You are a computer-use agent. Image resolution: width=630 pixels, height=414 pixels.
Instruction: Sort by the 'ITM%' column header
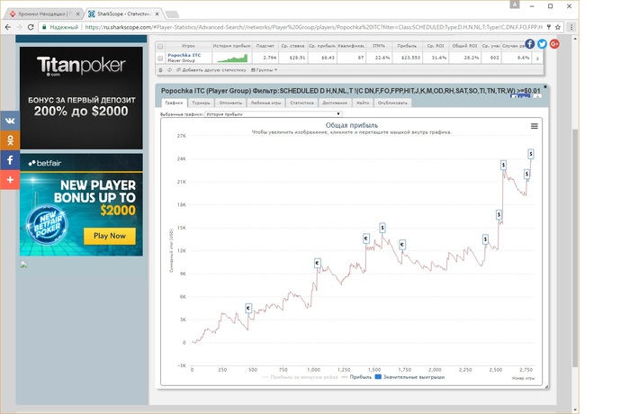click(x=379, y=46)
